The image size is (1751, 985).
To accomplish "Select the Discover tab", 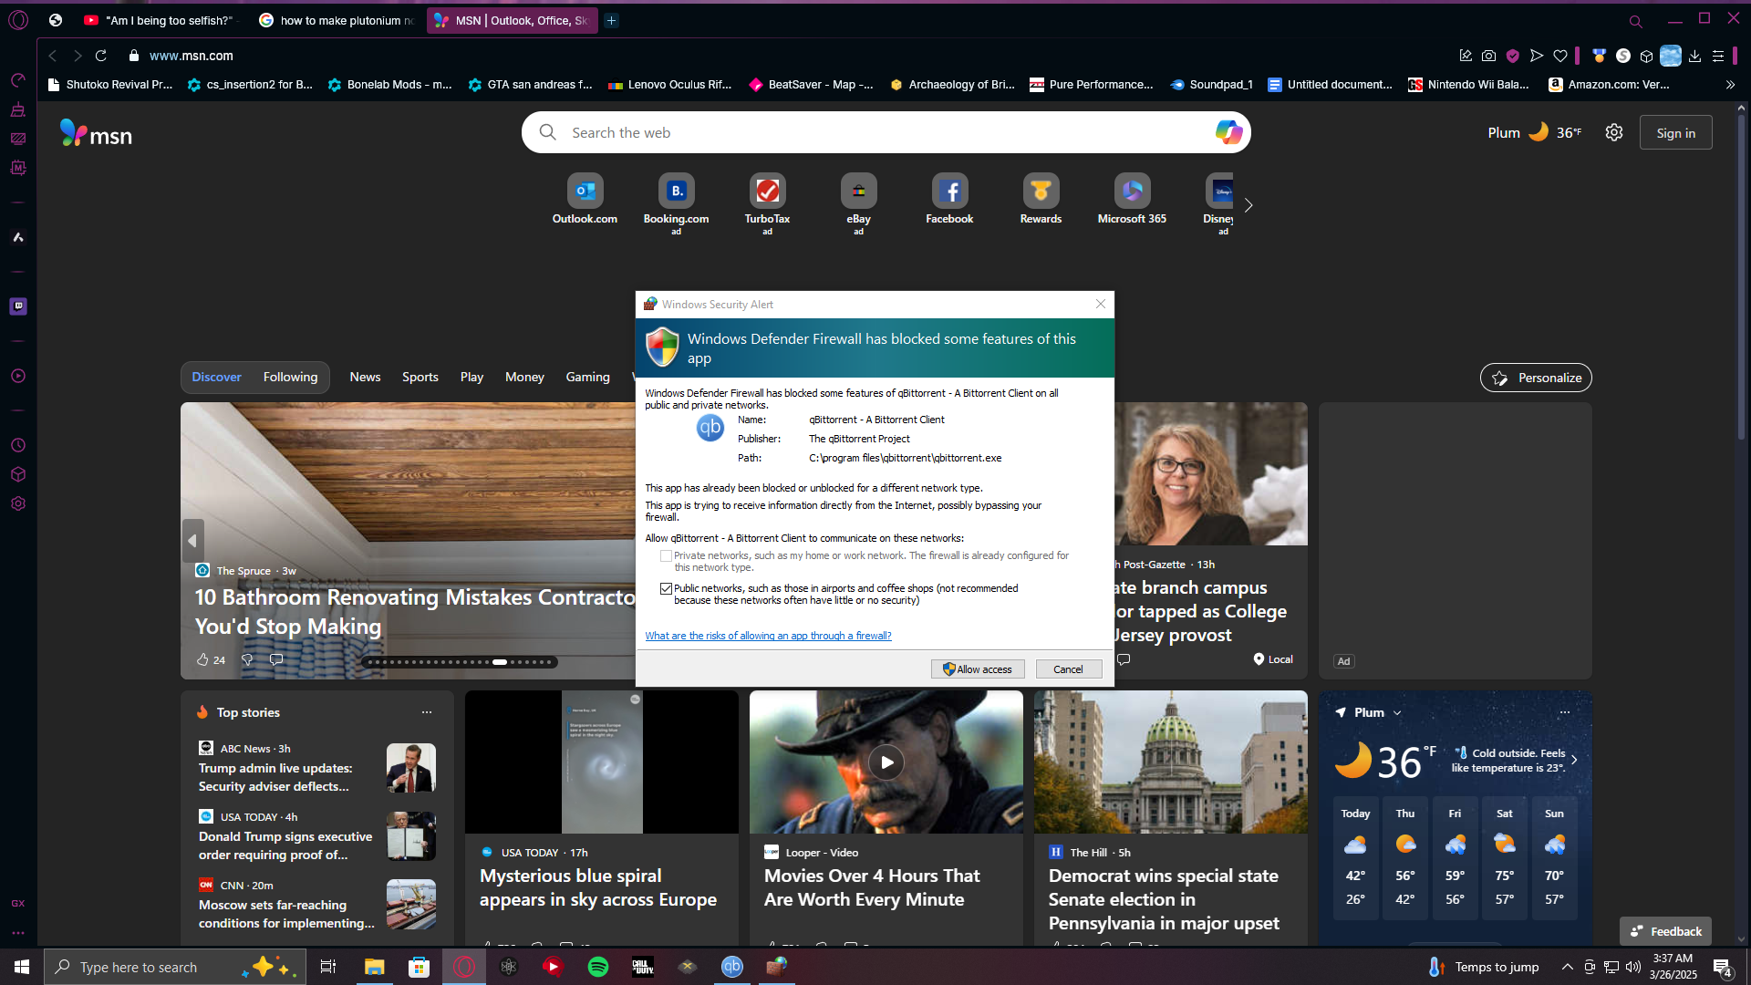I will coord(216,377).
